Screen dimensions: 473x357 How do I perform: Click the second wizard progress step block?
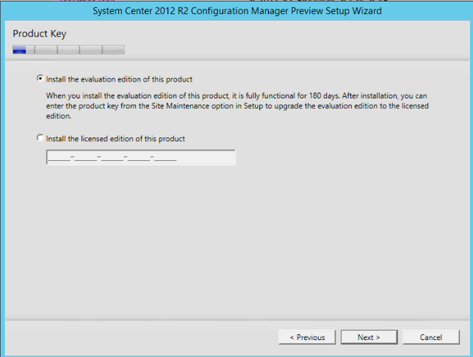pos(46,50)
